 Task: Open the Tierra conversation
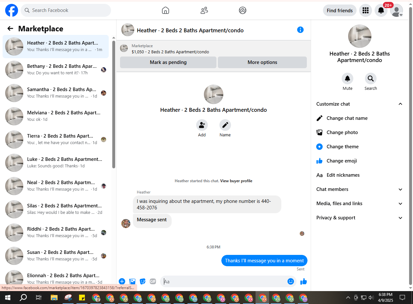(x=55, y=140)
